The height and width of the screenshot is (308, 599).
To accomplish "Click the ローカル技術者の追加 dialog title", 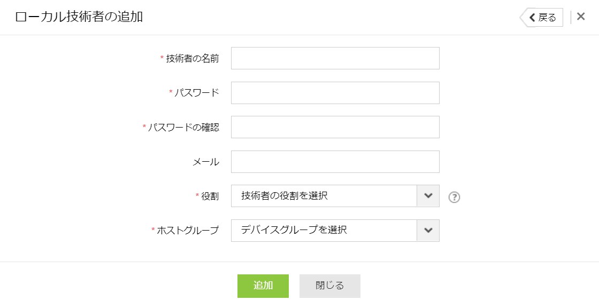I will pos(79,17).
